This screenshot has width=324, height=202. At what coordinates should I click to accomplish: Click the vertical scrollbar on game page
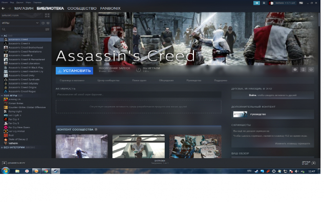point(319,19)
